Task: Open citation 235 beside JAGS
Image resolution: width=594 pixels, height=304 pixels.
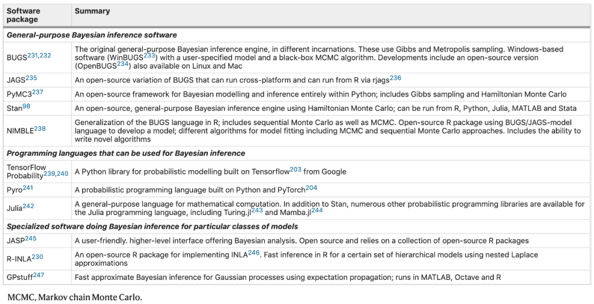Action: point(31,78)
